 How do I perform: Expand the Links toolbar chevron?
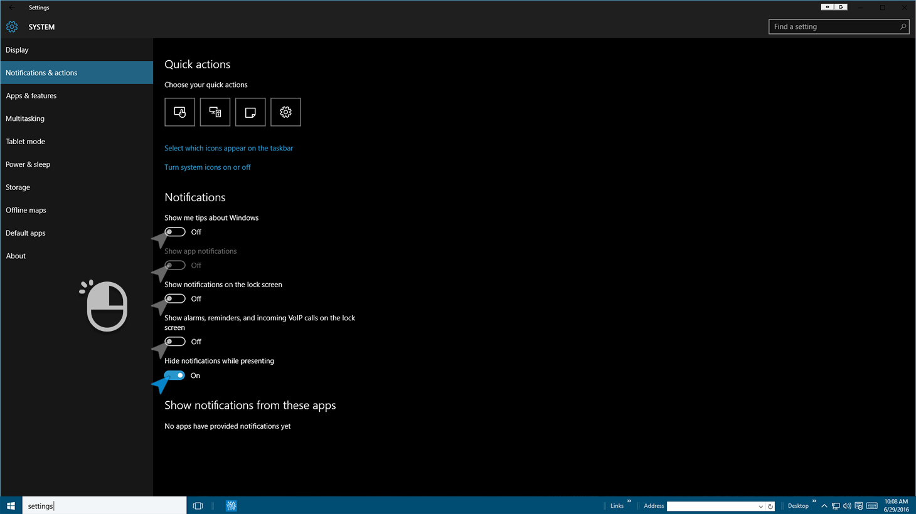click(x=629, y=501)
